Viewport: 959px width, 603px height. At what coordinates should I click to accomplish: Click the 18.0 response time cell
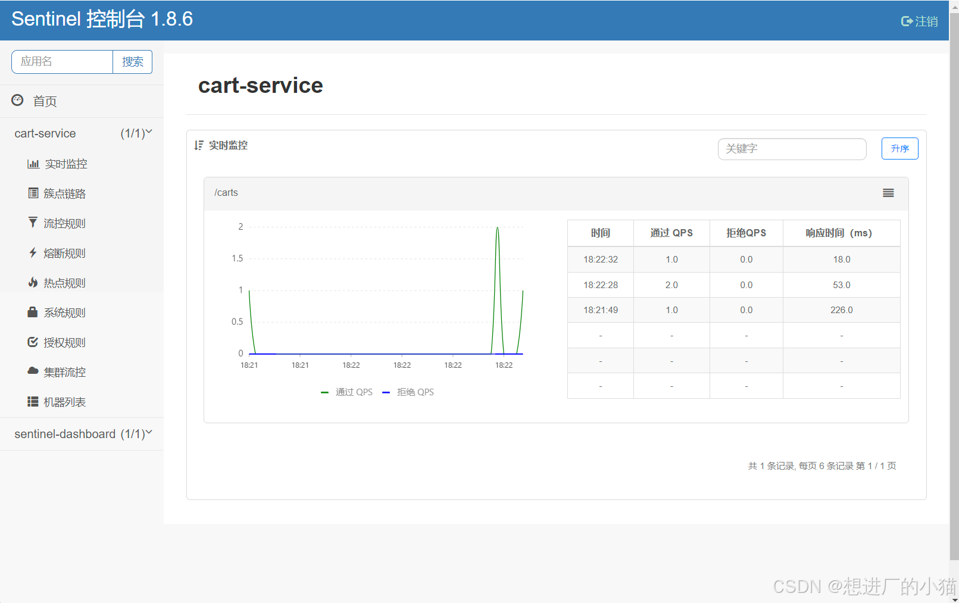[x=841, y=260]
